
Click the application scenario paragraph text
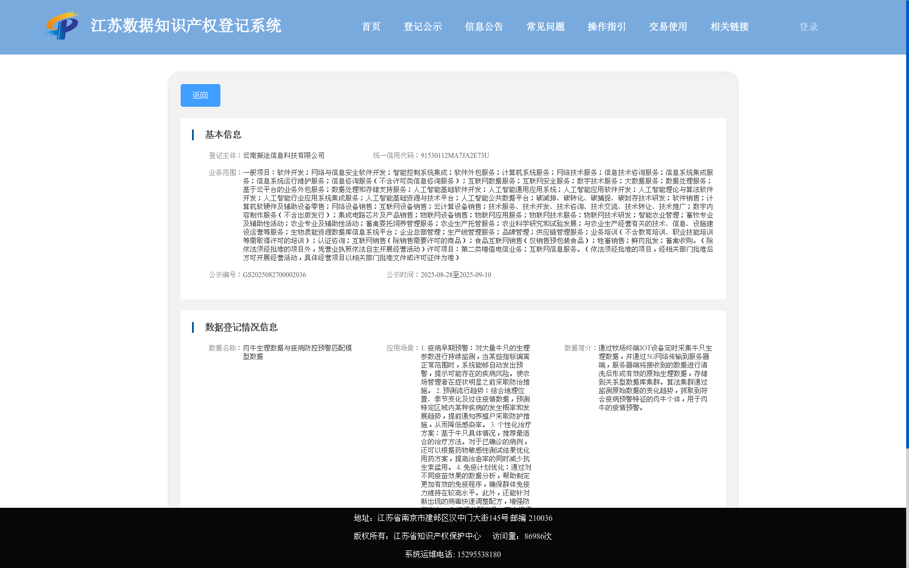(x=476, y=426)
